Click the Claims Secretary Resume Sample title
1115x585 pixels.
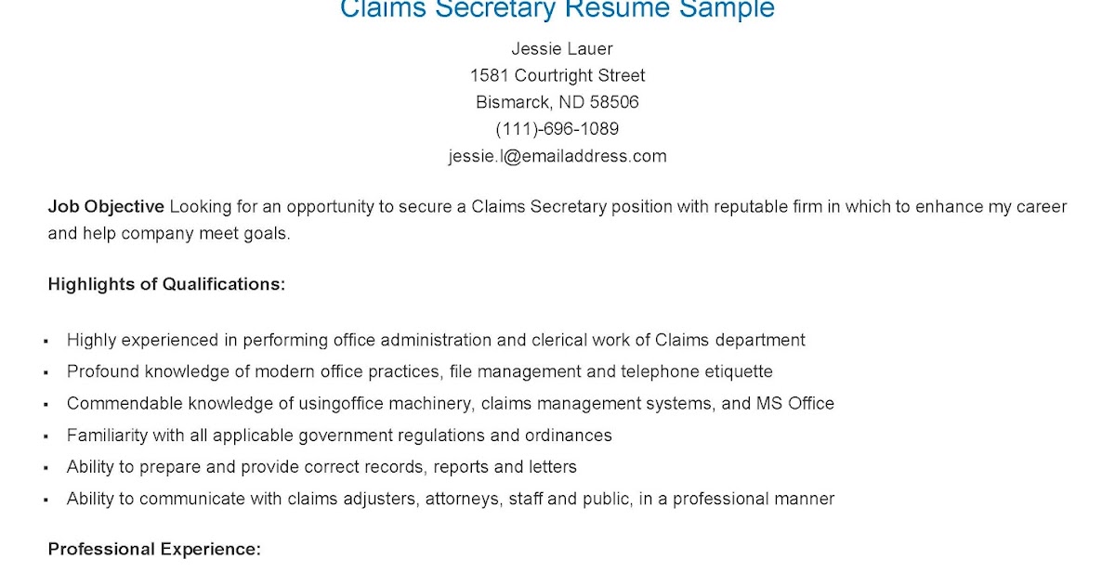[557, 9]
